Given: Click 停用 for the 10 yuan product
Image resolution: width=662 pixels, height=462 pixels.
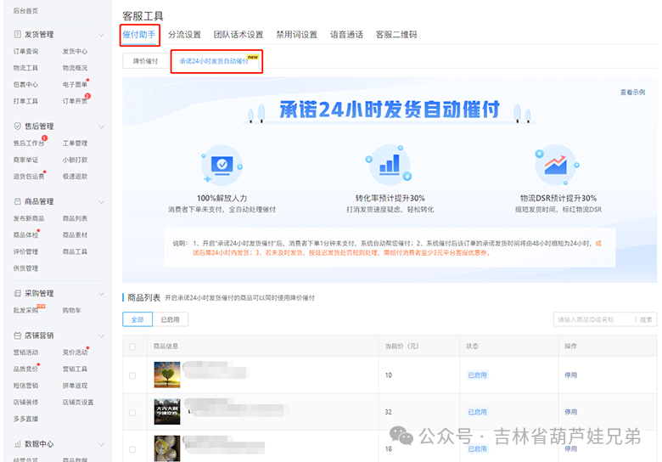Looking at the screenshot, I should pos(571,375).
